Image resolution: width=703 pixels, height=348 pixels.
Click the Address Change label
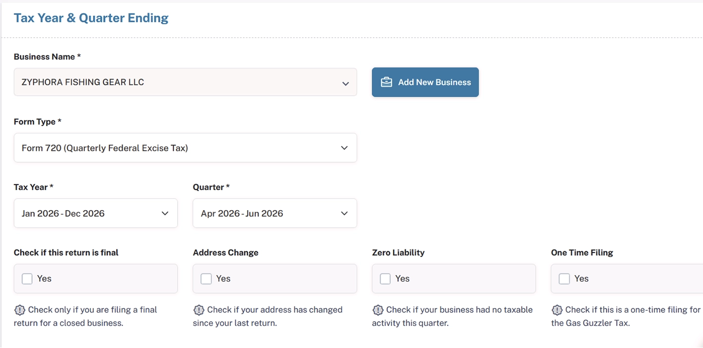tap(226, 252)
